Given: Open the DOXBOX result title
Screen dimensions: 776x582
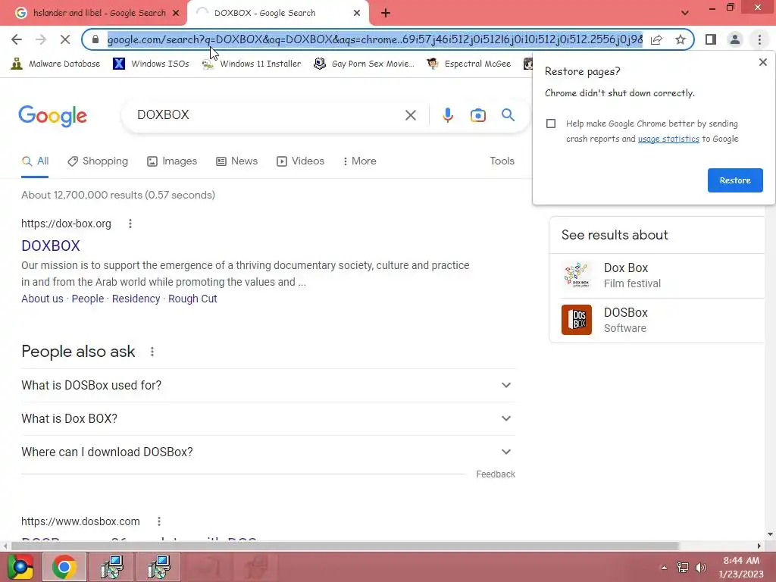Looking at the screenshot, I should (51, 246).
